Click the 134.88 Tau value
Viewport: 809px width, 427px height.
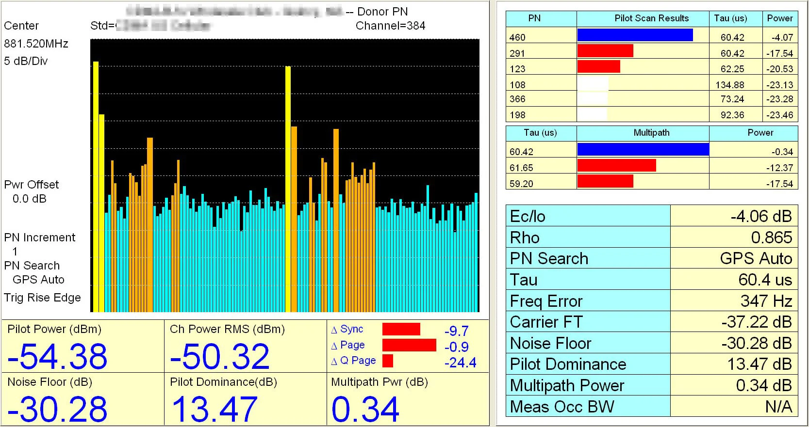[x=730, y=85]
